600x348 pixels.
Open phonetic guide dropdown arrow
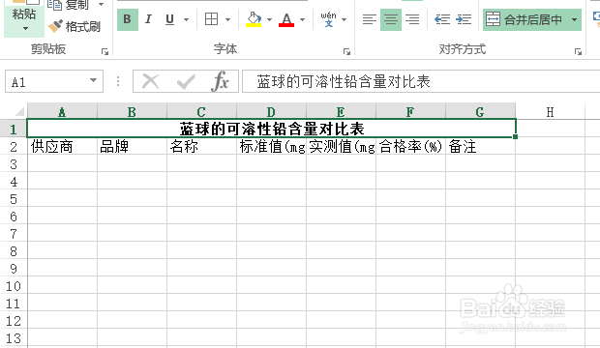click(344, 19)
